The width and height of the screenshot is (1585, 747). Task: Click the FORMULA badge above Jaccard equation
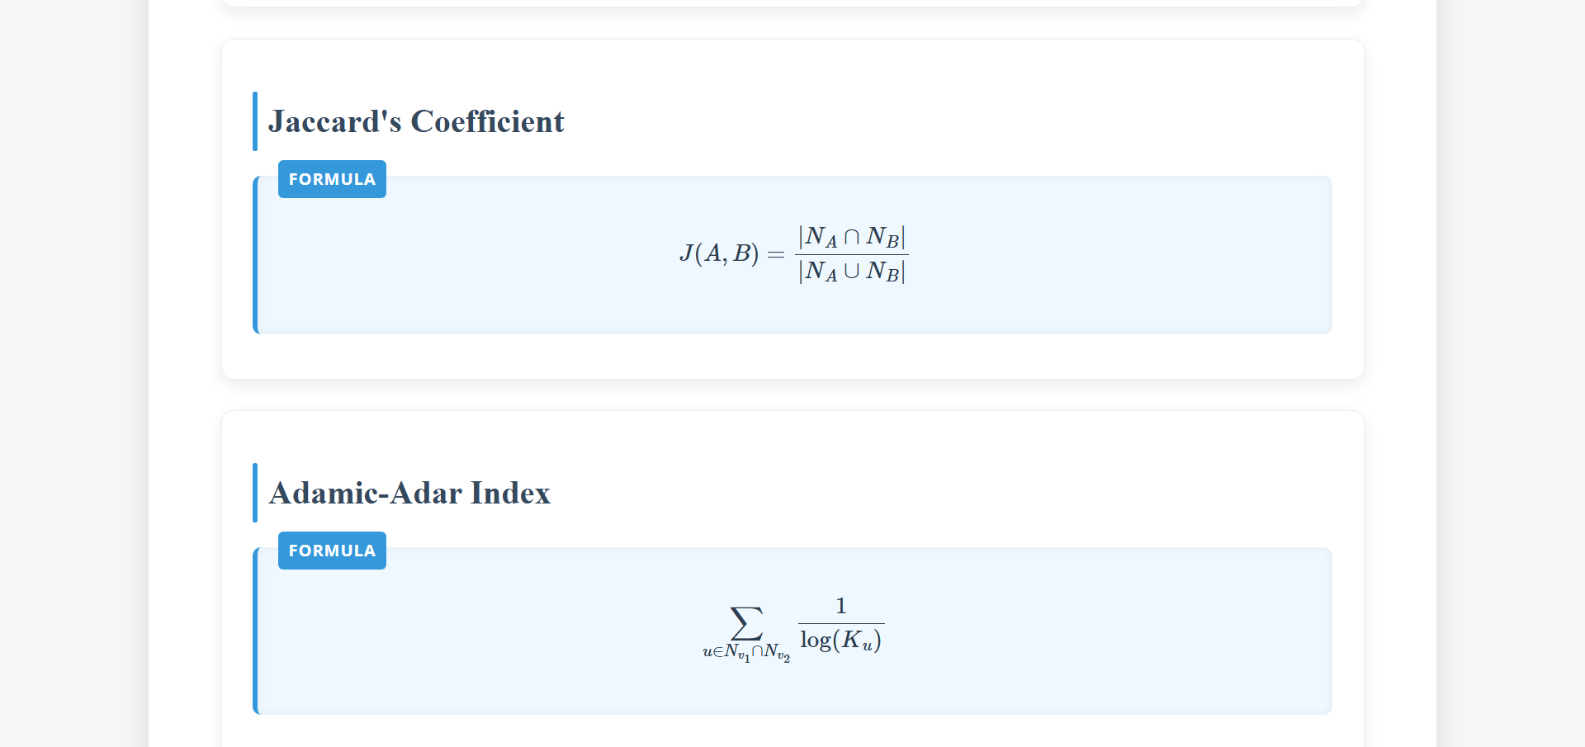(332, 179)
